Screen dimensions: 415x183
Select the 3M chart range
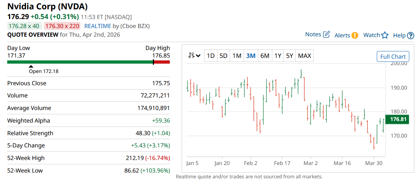point(251,56)
